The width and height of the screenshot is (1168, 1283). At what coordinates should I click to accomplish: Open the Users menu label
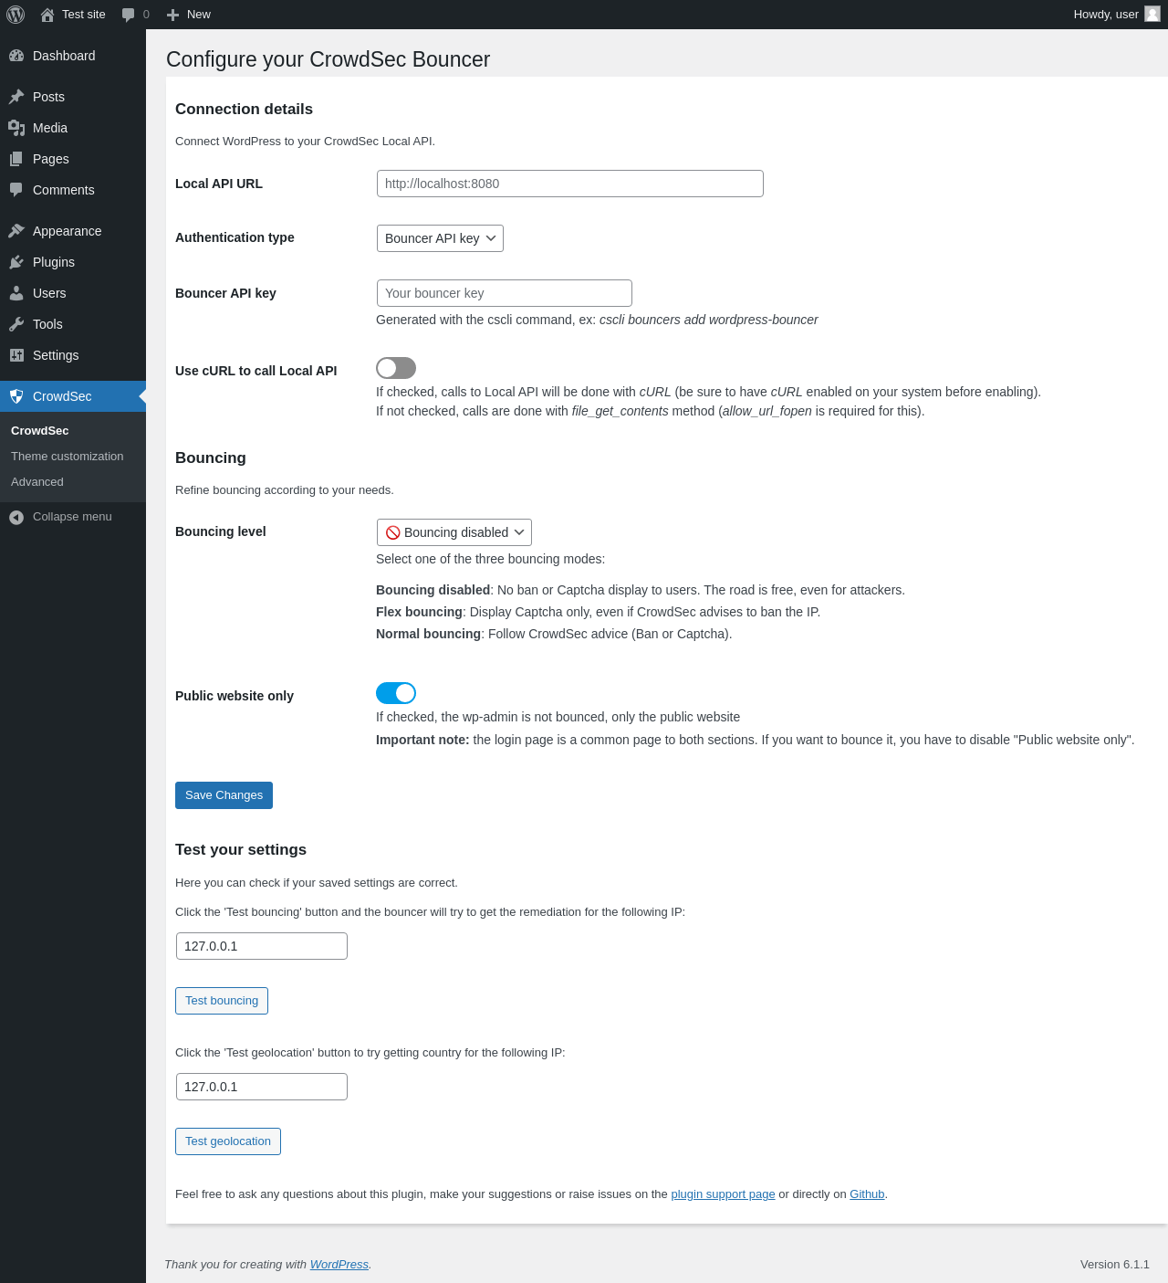coord(49,293)
